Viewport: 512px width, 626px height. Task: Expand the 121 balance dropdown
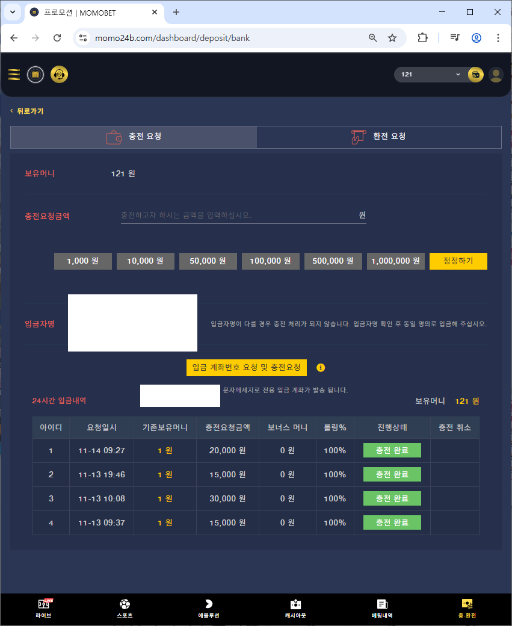tap(431, 75)
